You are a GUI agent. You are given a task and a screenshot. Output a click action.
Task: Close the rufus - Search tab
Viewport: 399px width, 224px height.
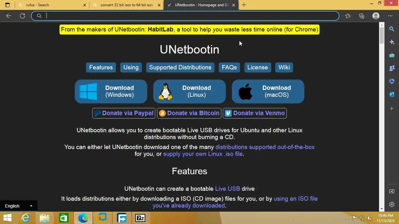coord(84,5)
